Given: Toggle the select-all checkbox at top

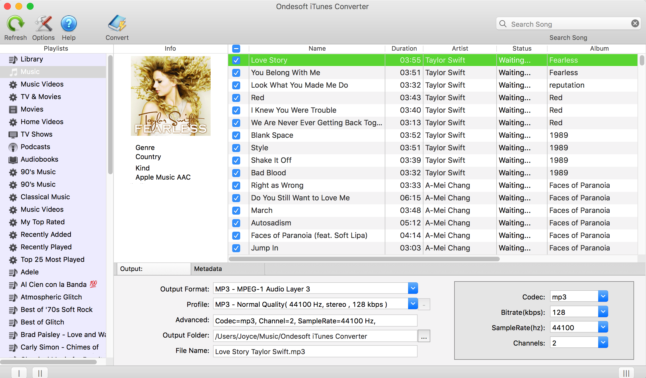Looking at the screenshot, I should tap(236, 48).
